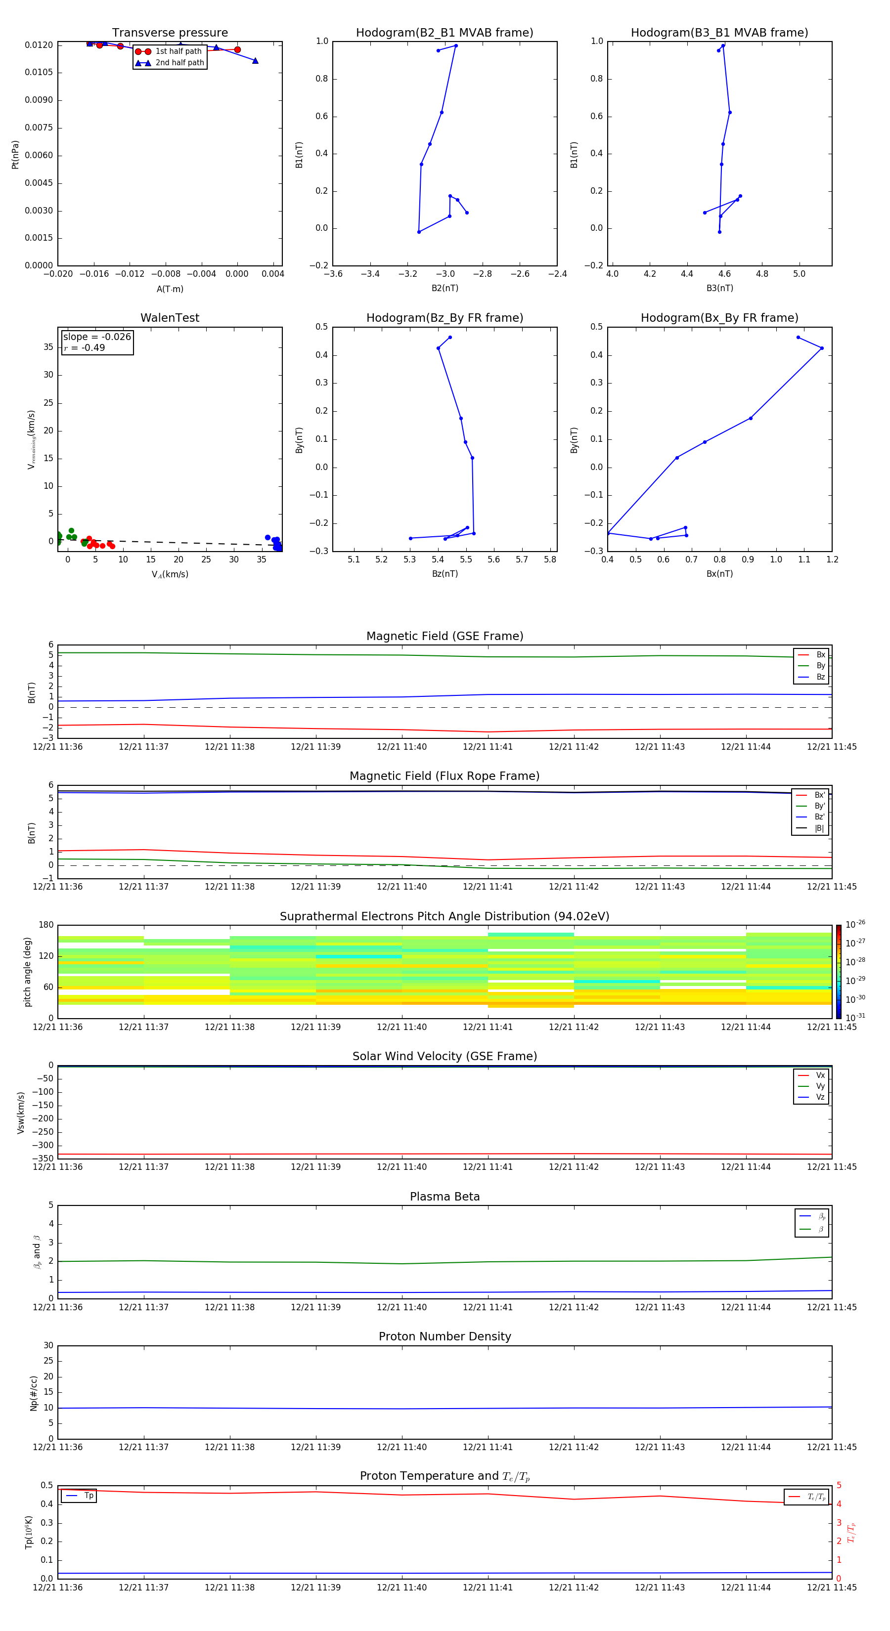Click the 'B2(nT)' x-axis label
The image size is (890, 1631).
click(445, 288)
